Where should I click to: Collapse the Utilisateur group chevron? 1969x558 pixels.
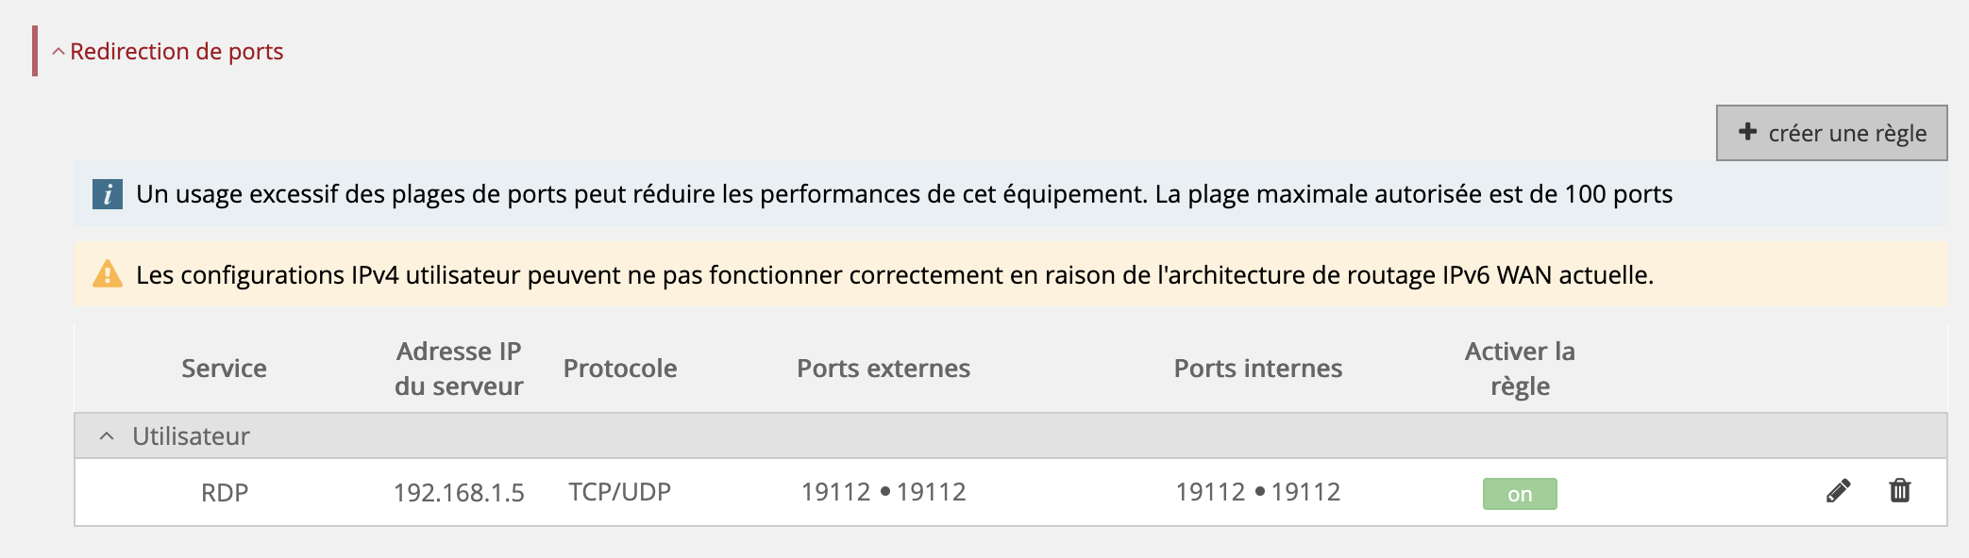107,436
